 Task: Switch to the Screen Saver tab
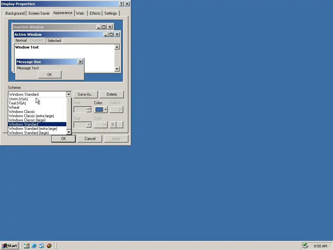[x=39, y=13]
